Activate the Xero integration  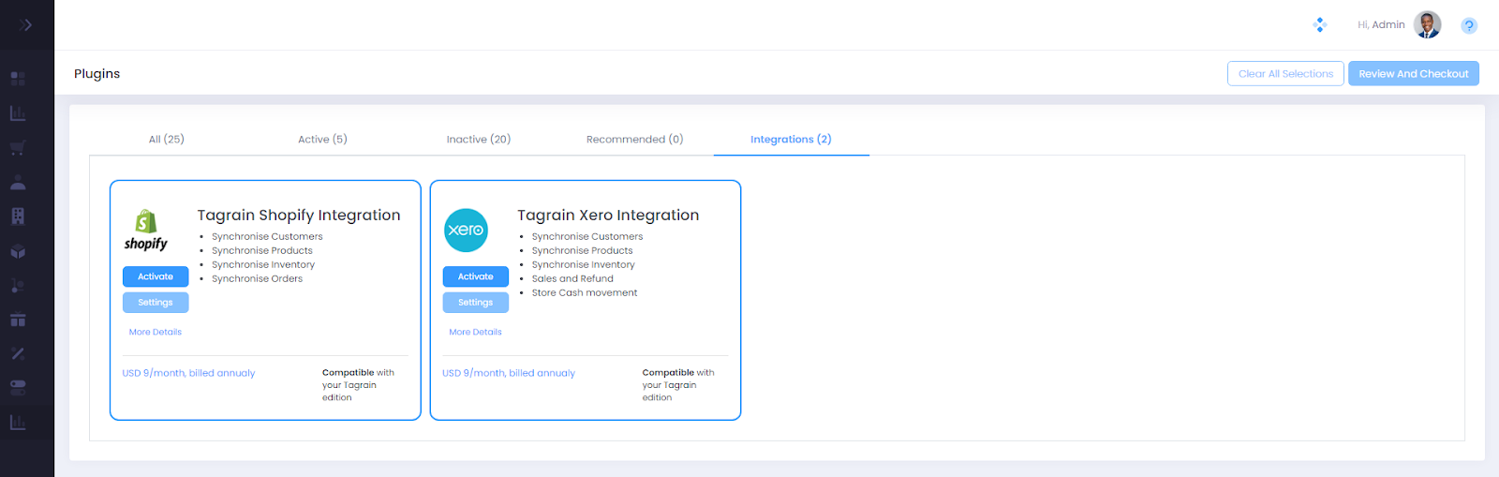point(476,276)
